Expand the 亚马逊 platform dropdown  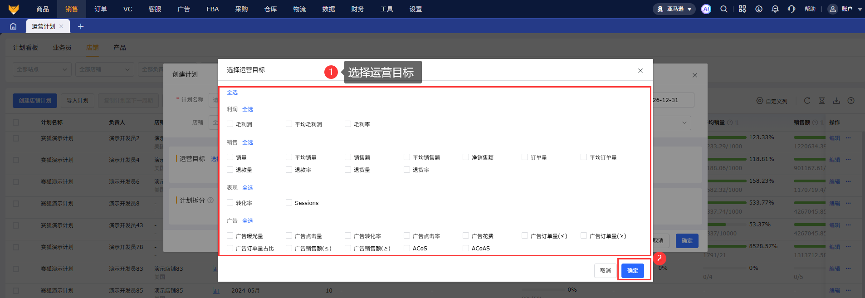point(674,9)
